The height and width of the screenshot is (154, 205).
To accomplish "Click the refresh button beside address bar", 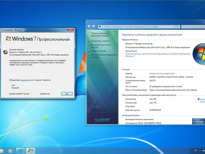I will click(178, 27).
